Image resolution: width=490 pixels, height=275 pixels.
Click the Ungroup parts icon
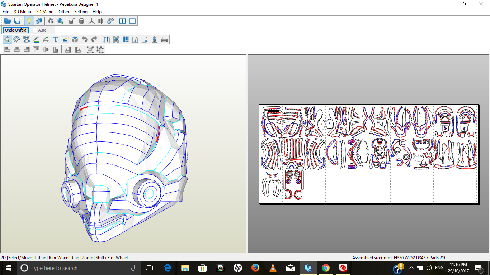click(100, 49)
